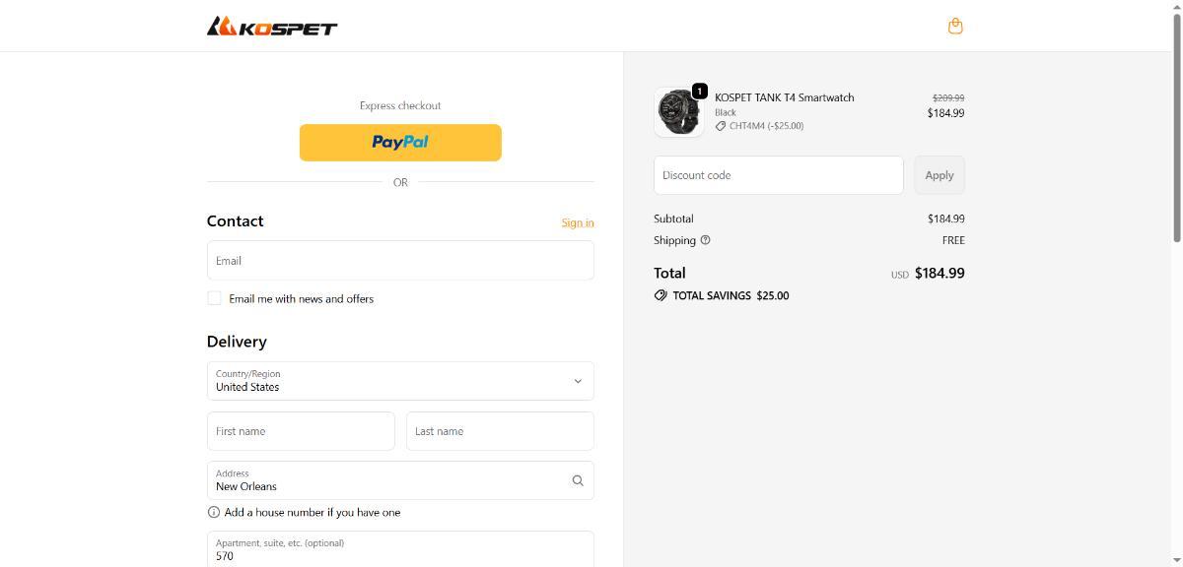Open the shopping bag cart icon
The height and width of the screenshot is (567, 1183).
click(x=954, y=27)
